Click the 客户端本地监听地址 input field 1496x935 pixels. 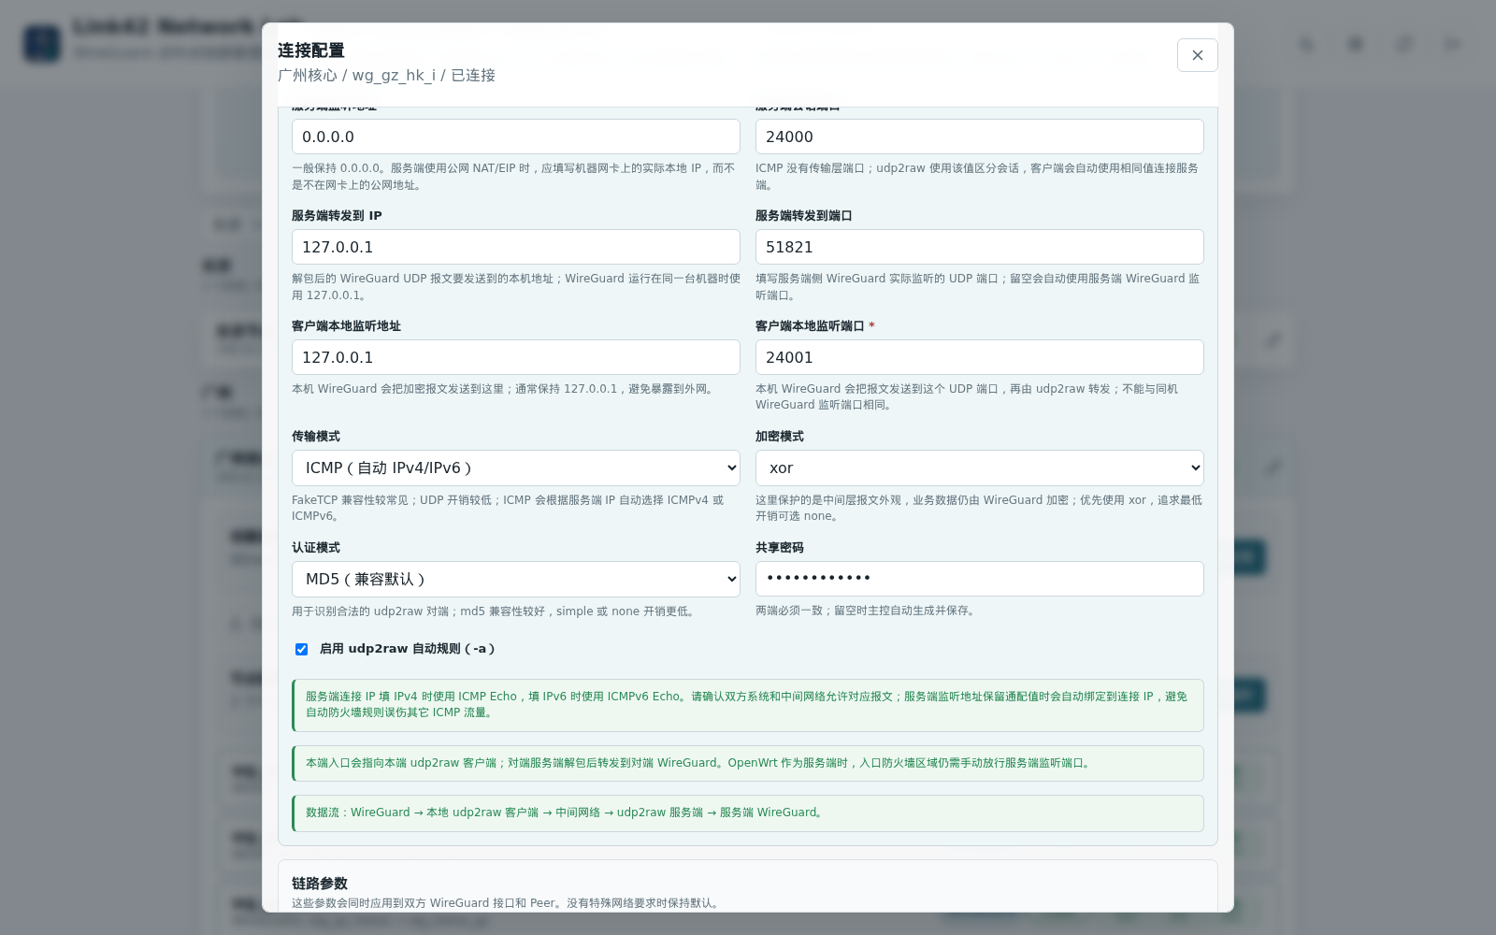pyautogui.click(x=516, y=357)
